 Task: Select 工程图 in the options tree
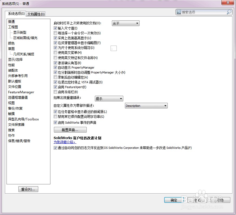click(x=13, y=27)
